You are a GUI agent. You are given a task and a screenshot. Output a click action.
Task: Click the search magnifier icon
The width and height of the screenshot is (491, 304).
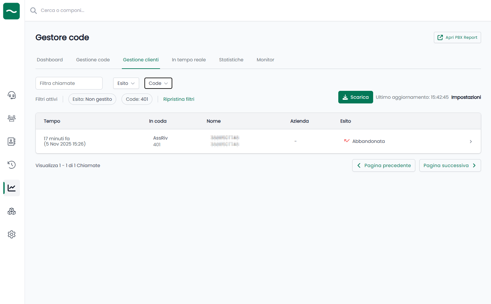click(34, 11)
